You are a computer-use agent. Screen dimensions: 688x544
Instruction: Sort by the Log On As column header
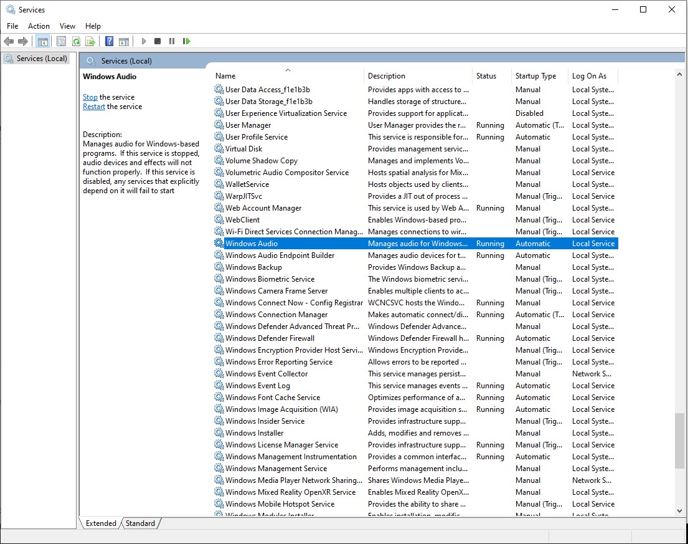tap(593, 76)
